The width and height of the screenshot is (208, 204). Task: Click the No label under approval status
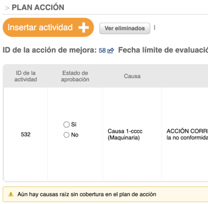coord(75,135)
